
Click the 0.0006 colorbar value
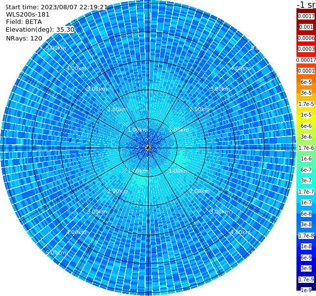(306, 38)
